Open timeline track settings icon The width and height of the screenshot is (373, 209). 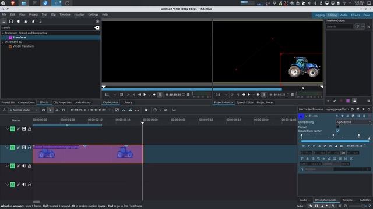tap(4, 110)
